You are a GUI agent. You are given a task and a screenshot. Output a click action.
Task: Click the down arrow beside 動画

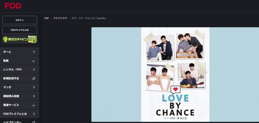[x=34, y=61]
